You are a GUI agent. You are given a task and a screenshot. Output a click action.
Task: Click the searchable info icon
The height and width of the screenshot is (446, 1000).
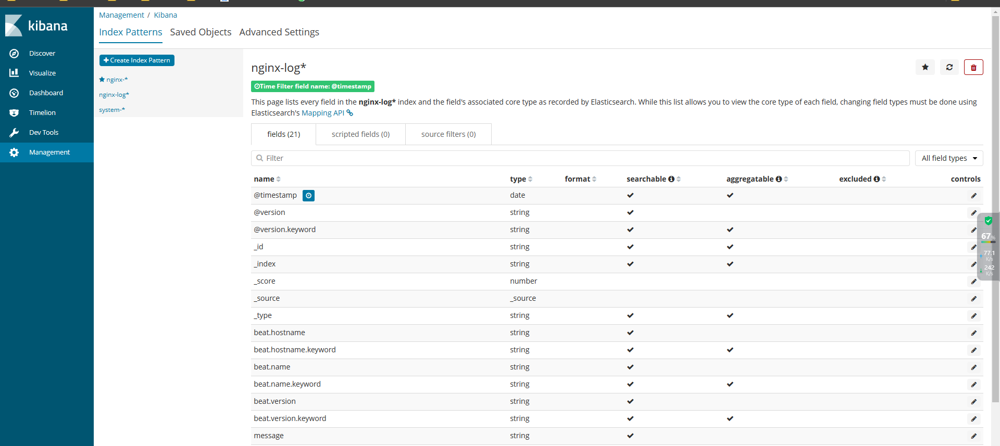671,179
